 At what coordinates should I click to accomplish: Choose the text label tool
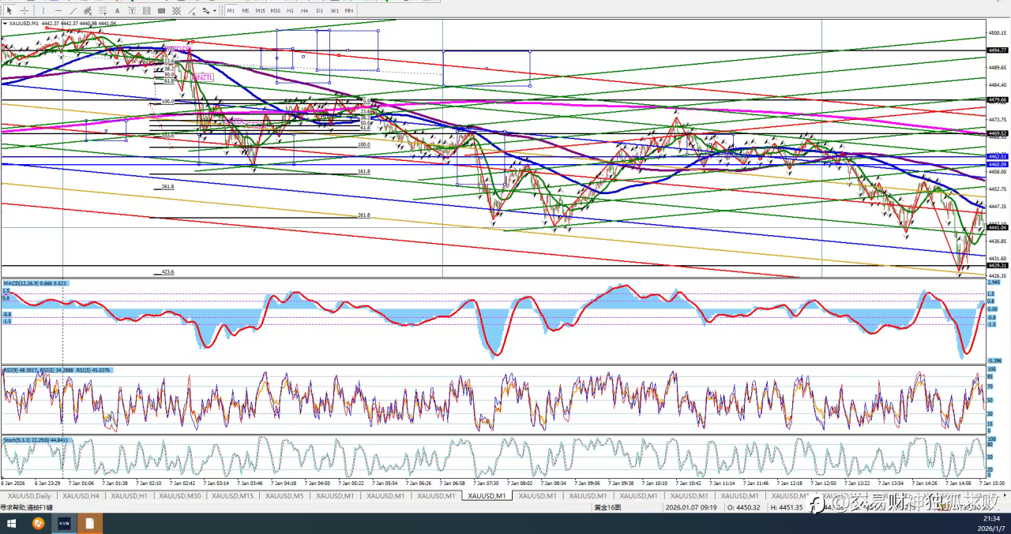[132, 11]
